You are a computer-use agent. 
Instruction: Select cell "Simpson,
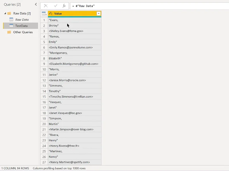(75, 118)
